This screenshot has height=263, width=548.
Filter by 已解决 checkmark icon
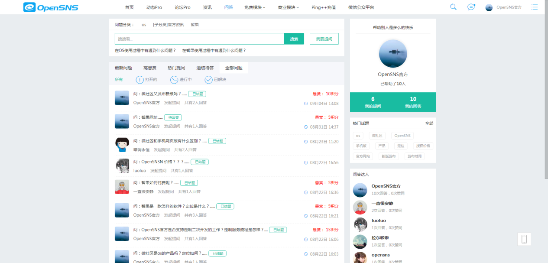click(208, 80)
